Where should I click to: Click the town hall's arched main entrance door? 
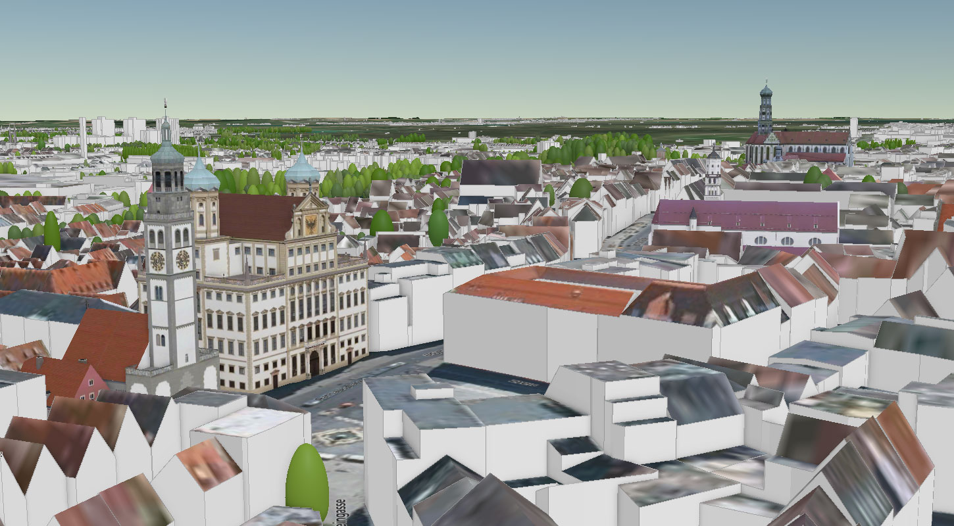pyautogui.click(x=314, y=364)
